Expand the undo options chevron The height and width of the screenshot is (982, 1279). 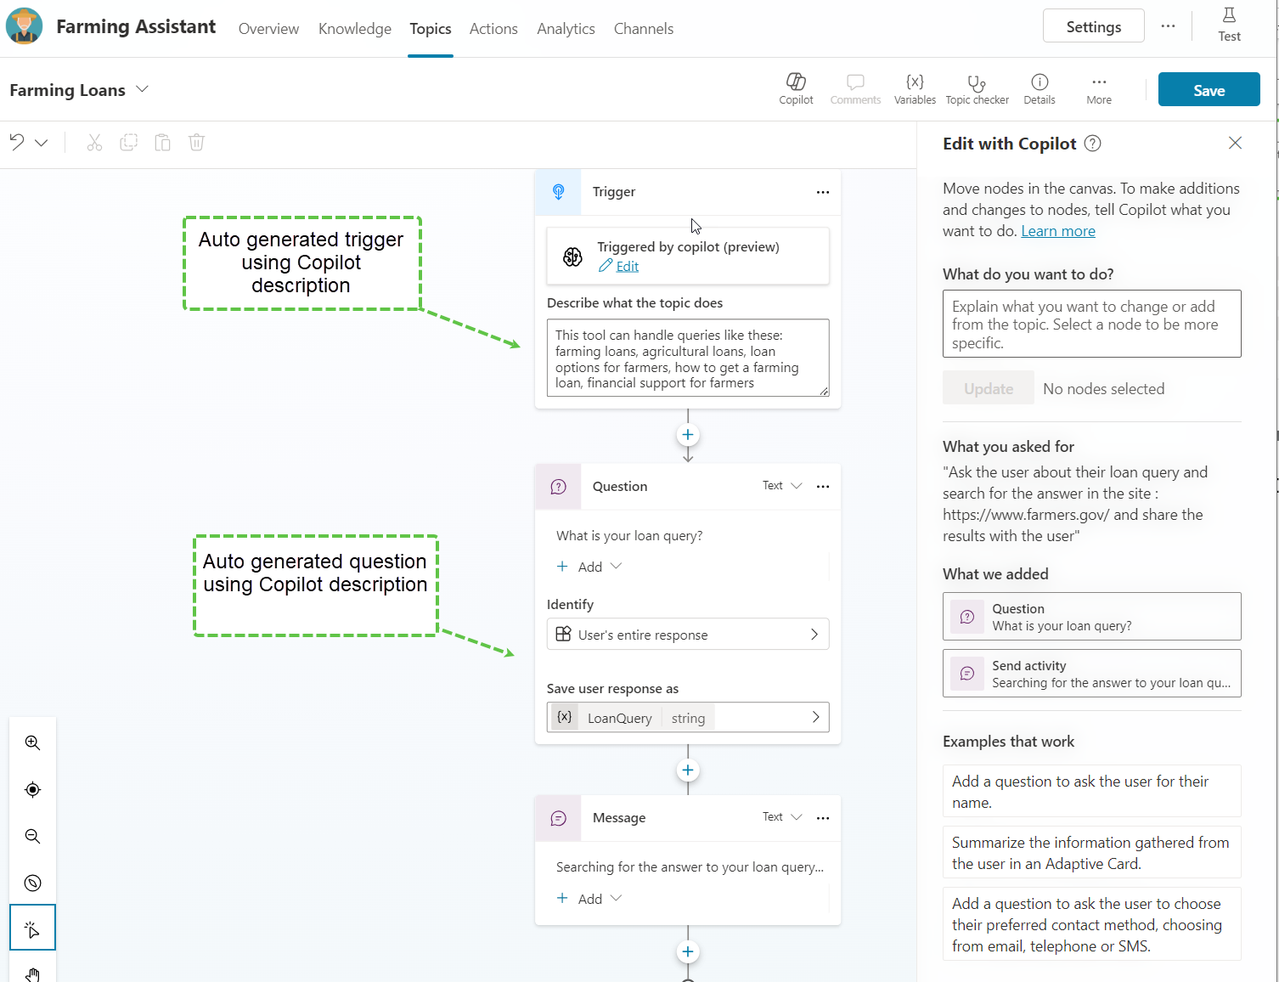click(41, 143)
